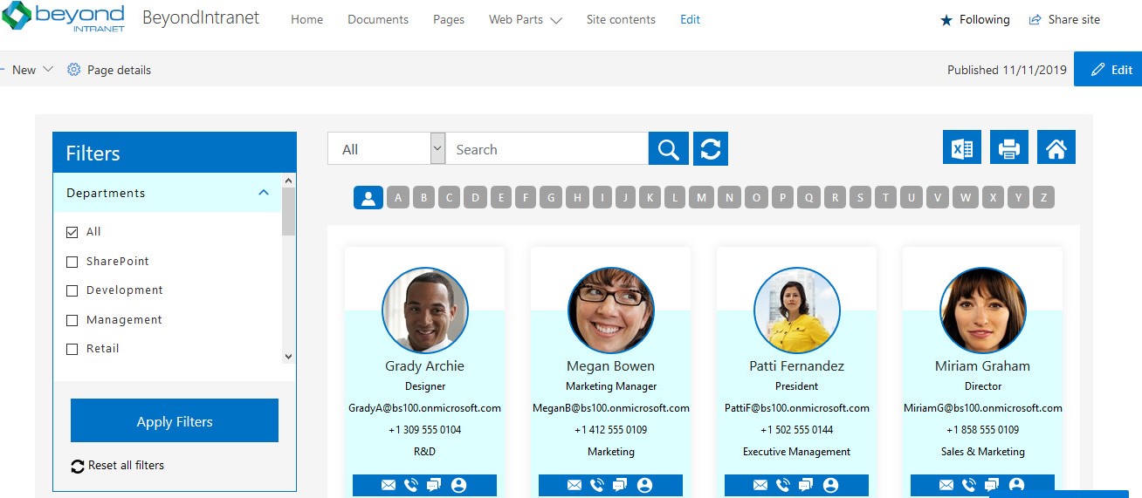
Task: Uncheck the All departments checkbox
Action: pos(72,232)
